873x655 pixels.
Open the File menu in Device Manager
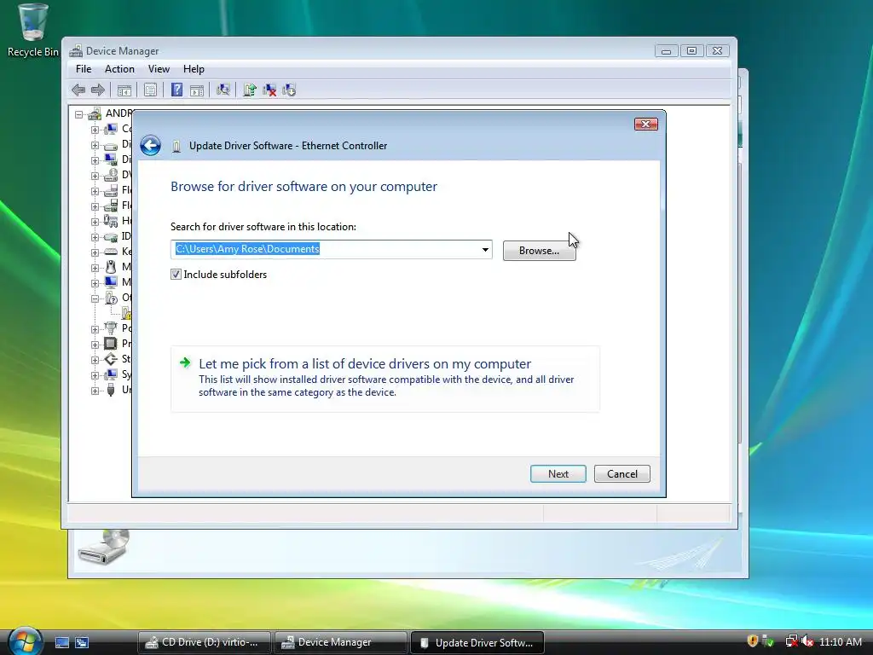click(84, 69)
